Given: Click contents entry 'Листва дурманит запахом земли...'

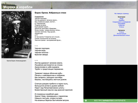Looking at the screenshot, I should 46,20.
